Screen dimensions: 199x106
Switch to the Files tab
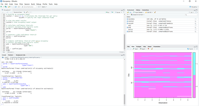(x=128, y=47)
